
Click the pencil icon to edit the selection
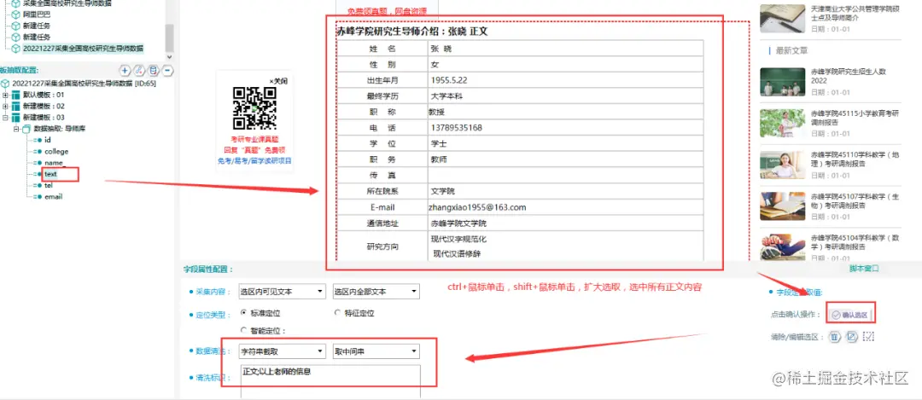pos(851,337)
